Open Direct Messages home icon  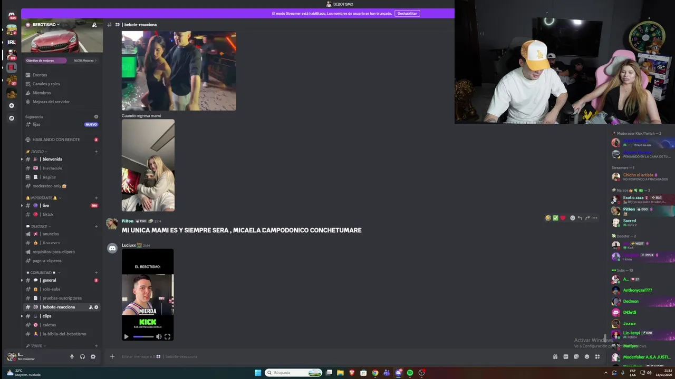coord(11,15)
